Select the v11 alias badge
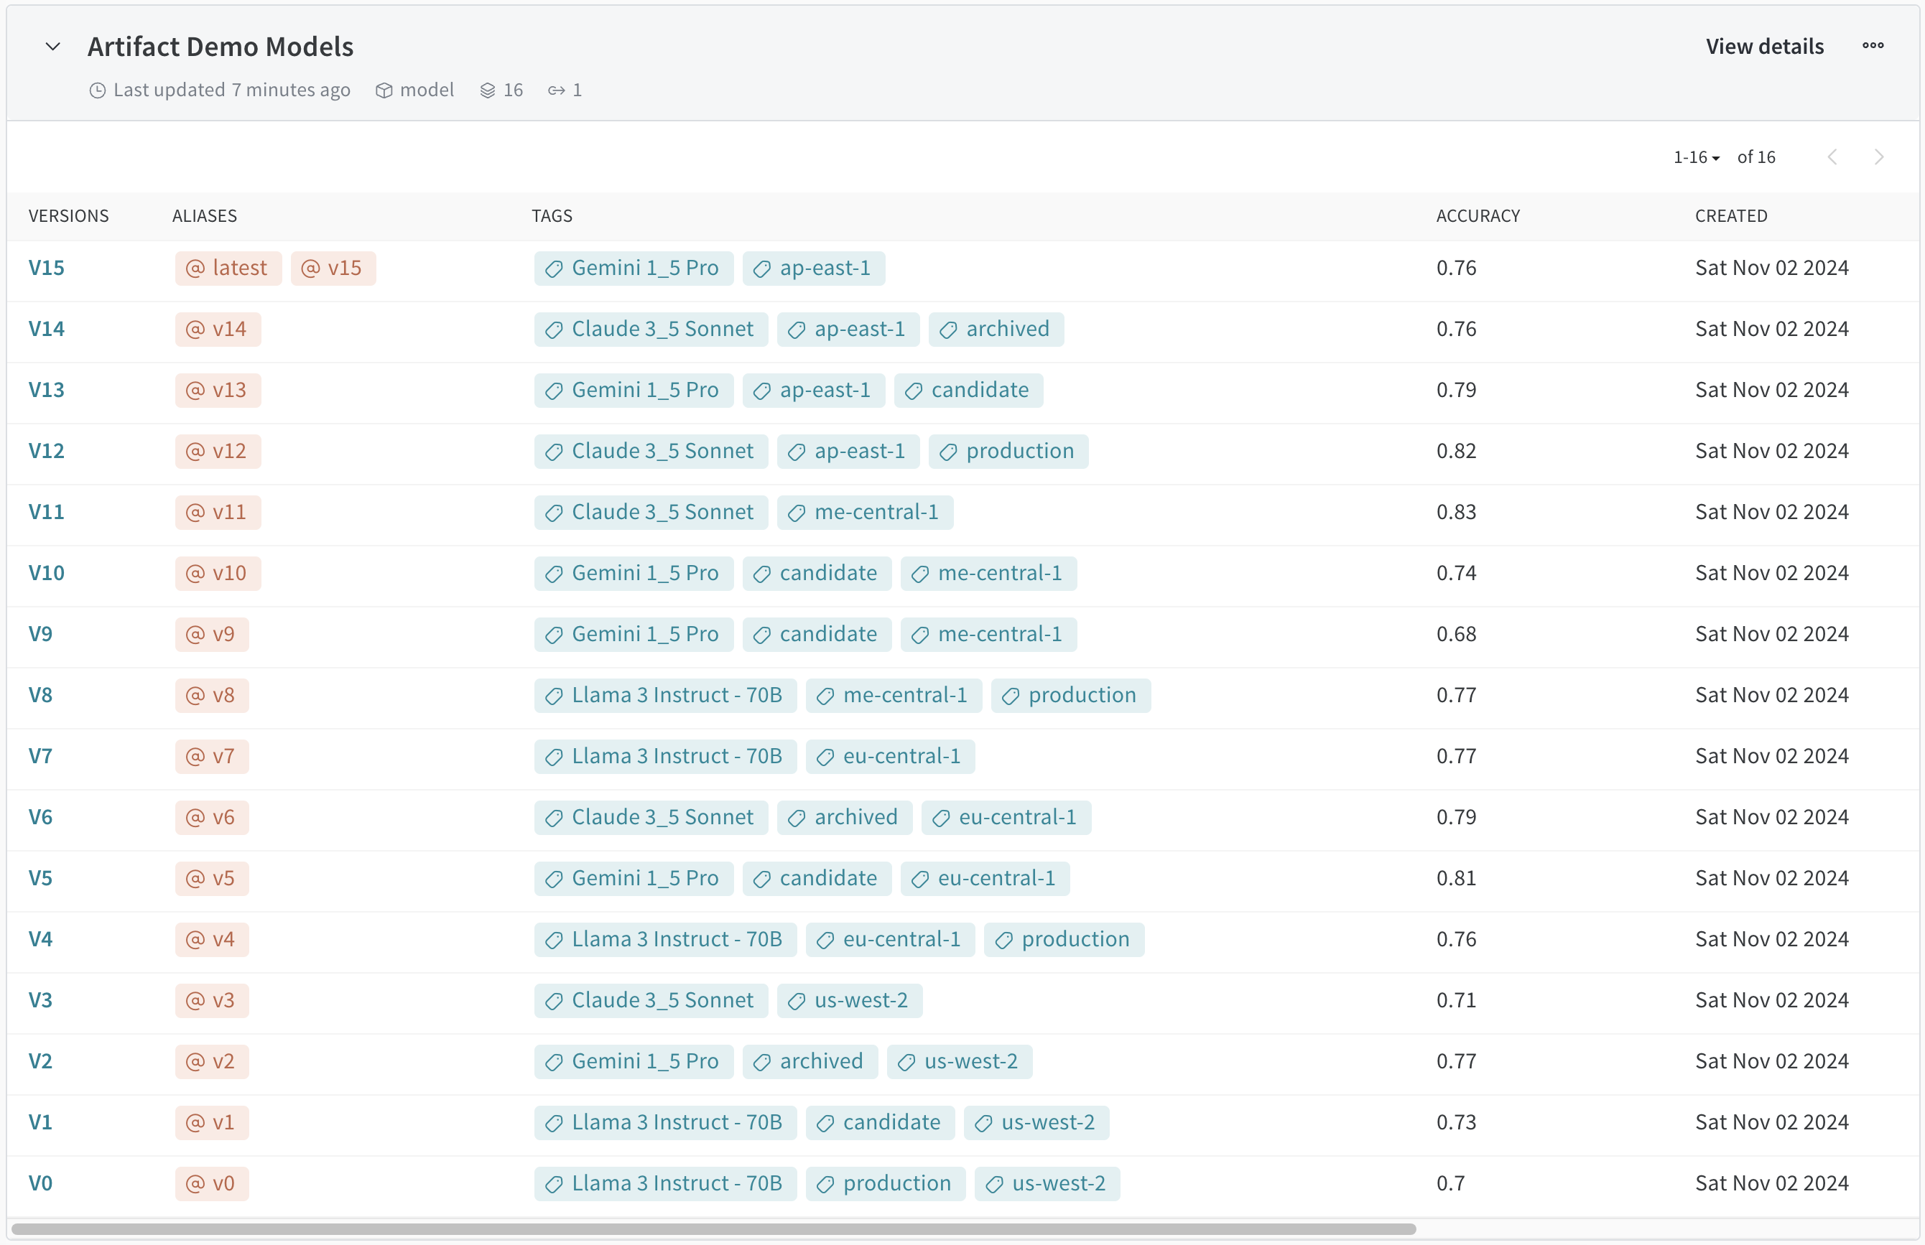Image resolution: width=1925 pixels, height=1245 pixels. (x=218, y=513)
